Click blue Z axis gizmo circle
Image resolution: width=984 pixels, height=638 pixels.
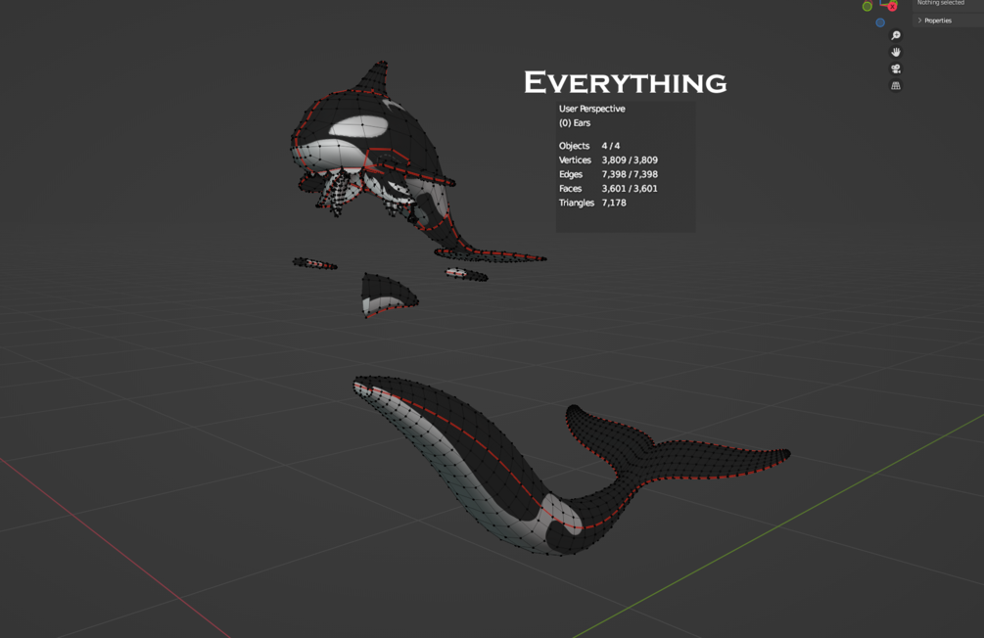click(x=880, y=23)
